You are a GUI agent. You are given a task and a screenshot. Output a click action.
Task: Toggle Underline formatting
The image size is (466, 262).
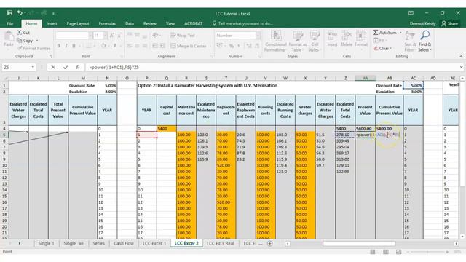point(74,46)
